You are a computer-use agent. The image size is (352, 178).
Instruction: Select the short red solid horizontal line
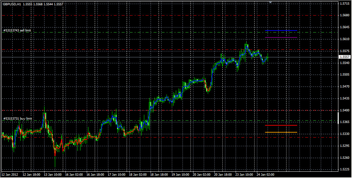(x=281, y=125)
